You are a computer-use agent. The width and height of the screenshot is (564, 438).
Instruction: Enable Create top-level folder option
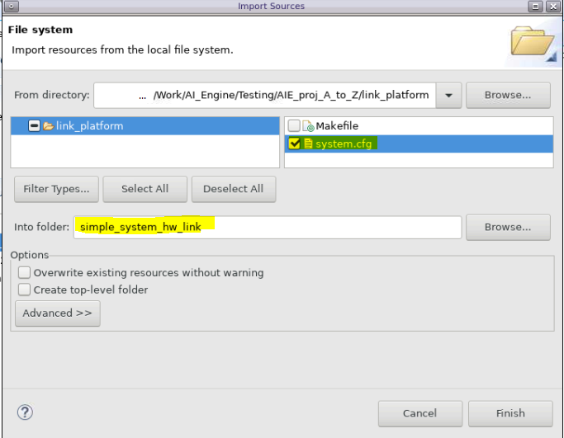pos(25,290)
